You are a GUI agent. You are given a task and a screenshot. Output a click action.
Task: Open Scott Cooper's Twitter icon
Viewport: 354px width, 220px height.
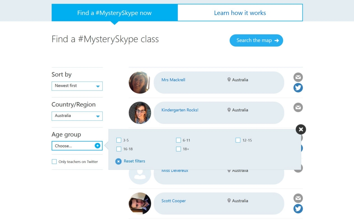(298, 209)
